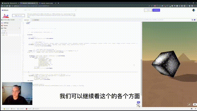The height and width of the screenshot is (111, 197).
Task: Close the active Glitch browser tab
Action: coord(37,3)
